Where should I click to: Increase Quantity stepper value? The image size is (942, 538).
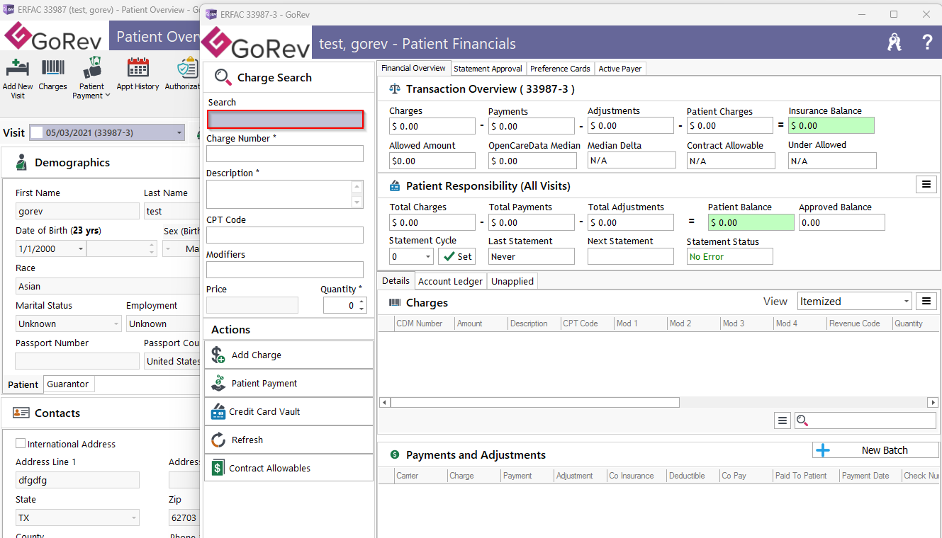coord(362,302)
